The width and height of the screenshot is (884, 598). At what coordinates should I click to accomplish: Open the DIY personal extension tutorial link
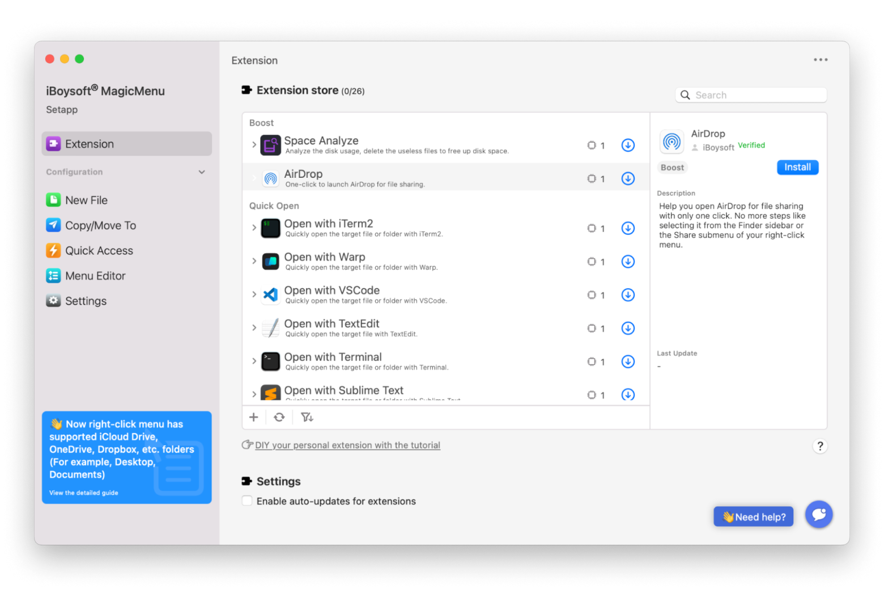point(347,445)
